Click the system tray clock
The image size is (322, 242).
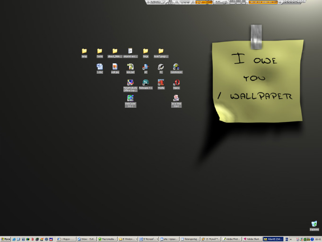tap(318, 239)
